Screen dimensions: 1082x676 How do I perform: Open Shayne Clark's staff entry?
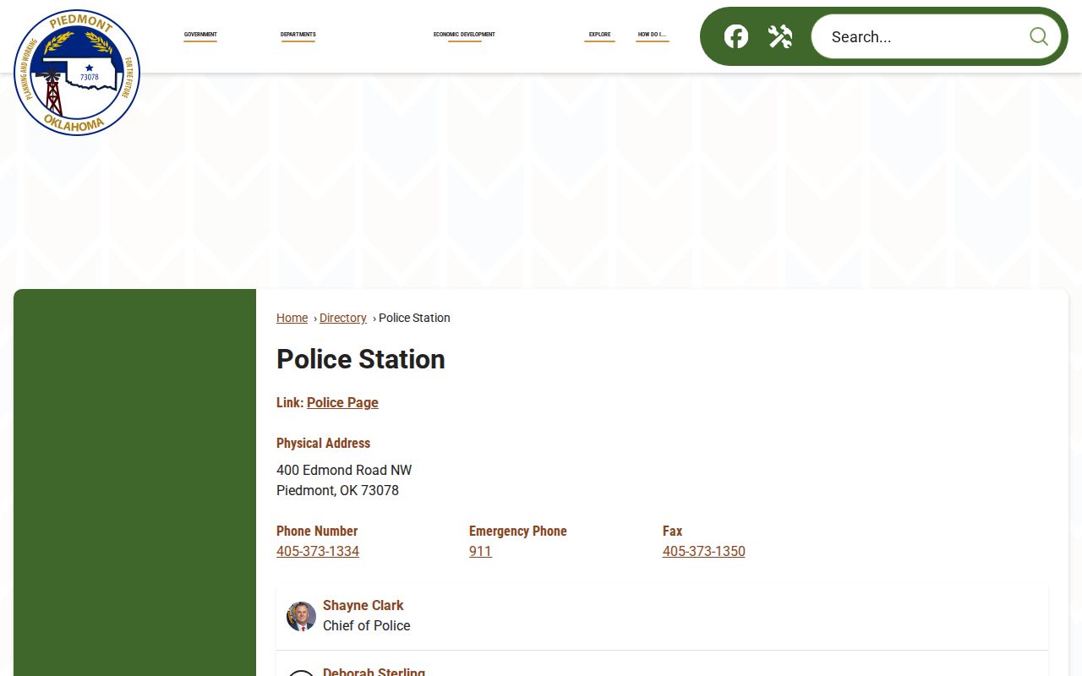363,605
